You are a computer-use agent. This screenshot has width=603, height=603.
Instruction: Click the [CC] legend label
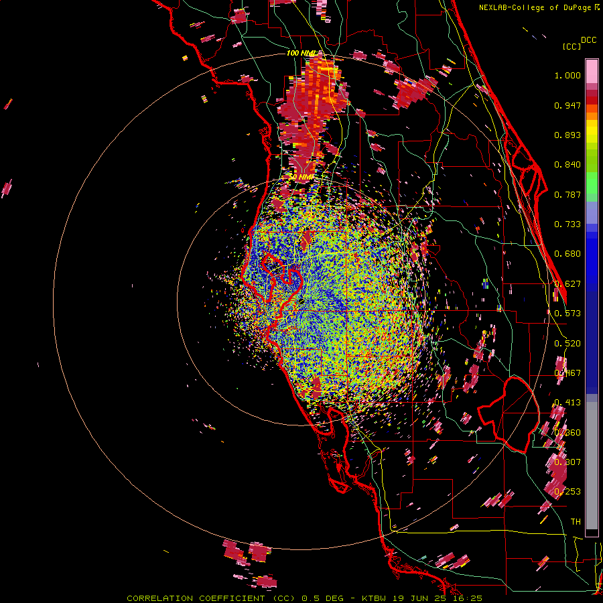click(x=572, y=46)
